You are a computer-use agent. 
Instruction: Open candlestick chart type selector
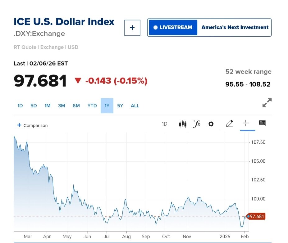click(x=183, y=124)
